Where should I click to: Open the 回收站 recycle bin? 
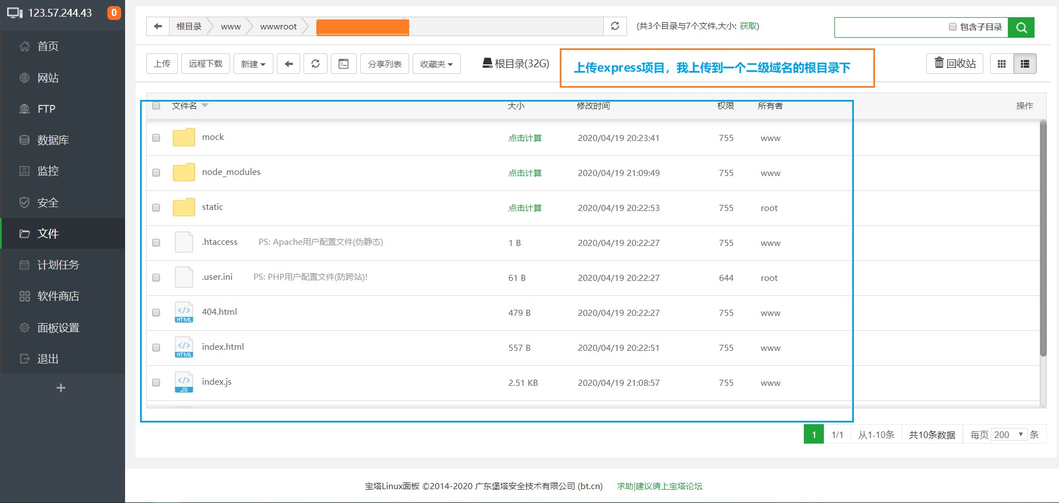pyautogui.click(x=954, y=63)
